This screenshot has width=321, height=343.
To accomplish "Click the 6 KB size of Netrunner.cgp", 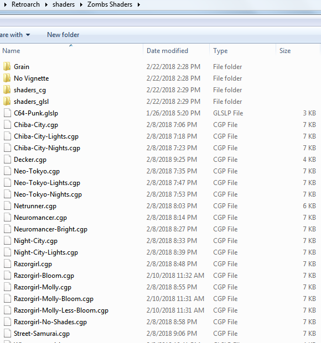I will point(309,206).
